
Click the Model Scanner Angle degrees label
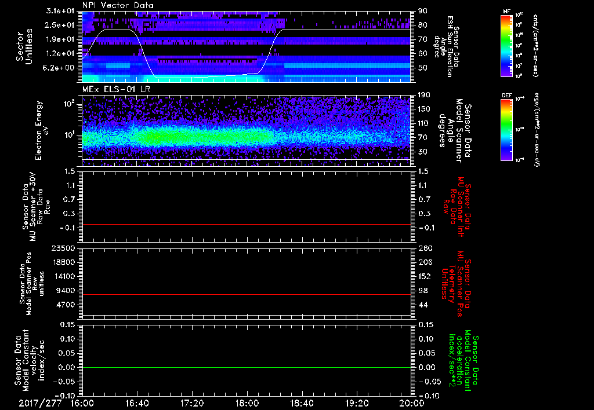tap(455, 131)
